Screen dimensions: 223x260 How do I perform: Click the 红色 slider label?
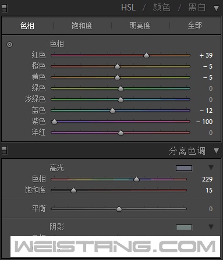pos(38,55)
